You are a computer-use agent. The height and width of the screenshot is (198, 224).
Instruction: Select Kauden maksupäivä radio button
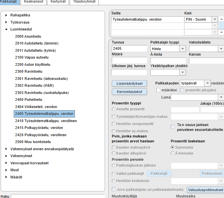pos(113,147)
